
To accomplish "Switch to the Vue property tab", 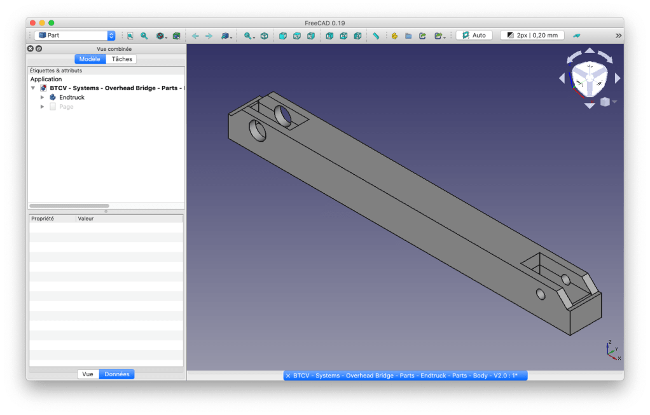I will [88, 374].
